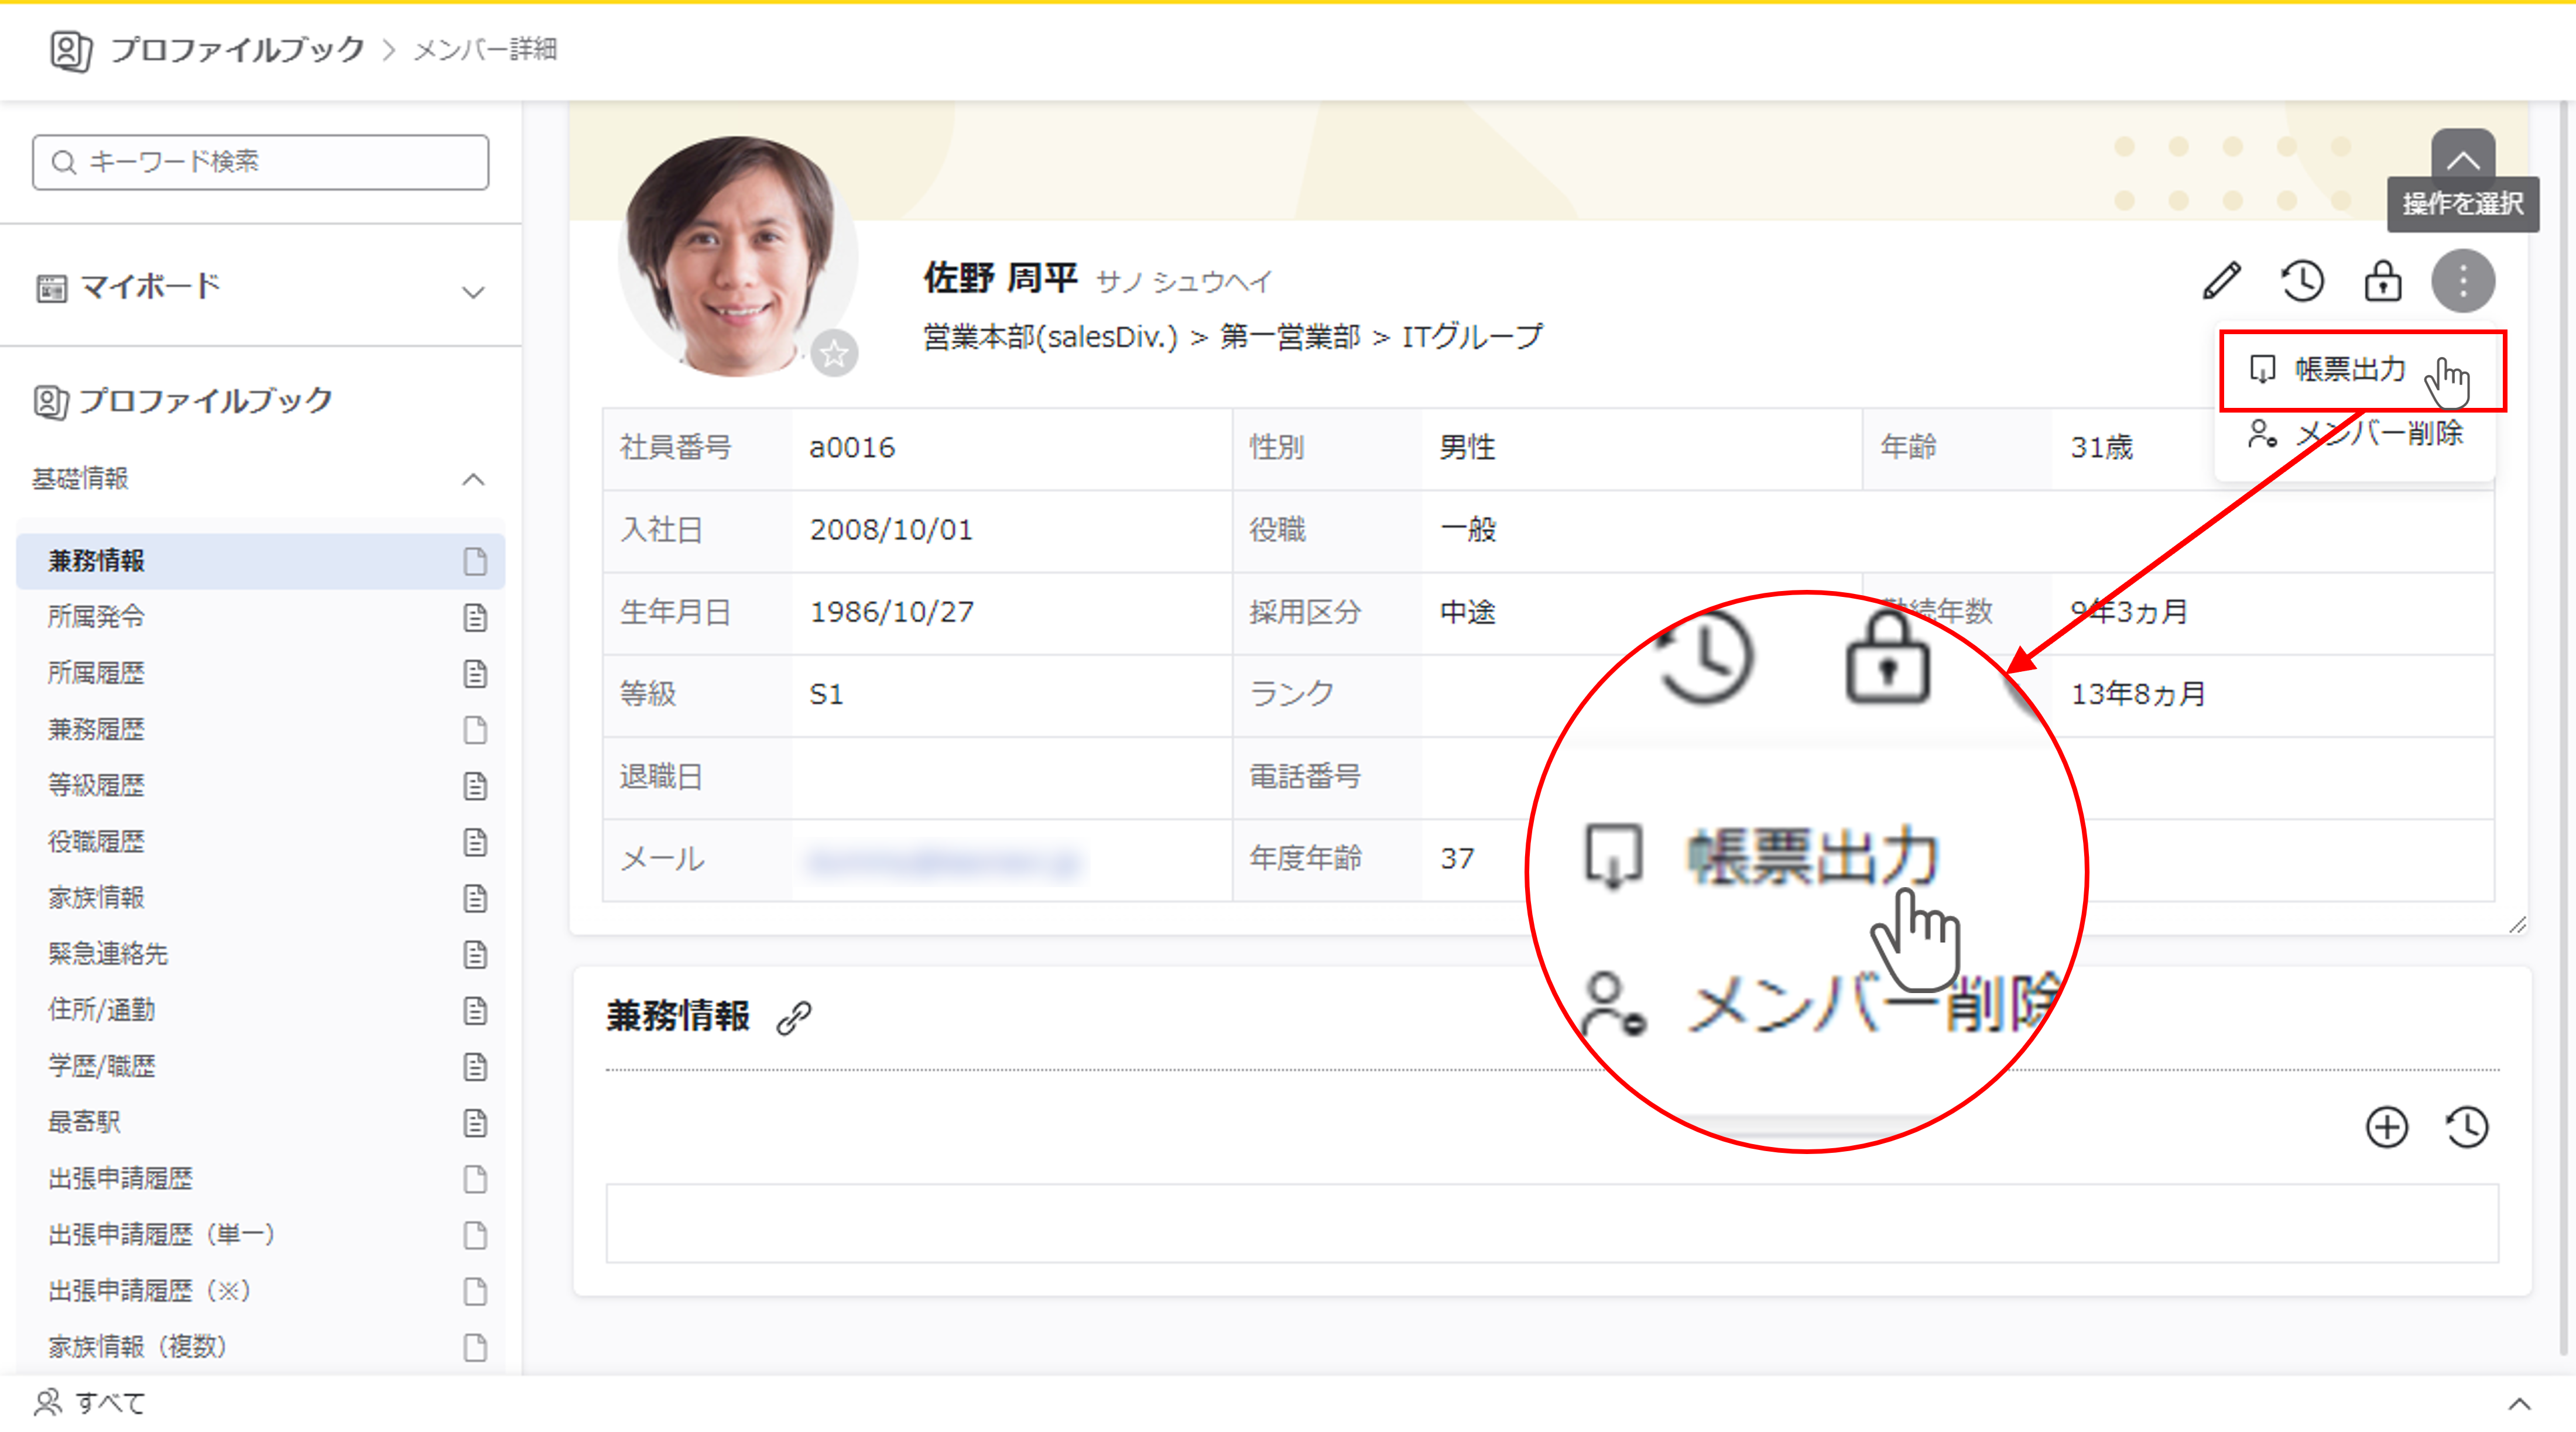Screen dimensions: 2576x1432
Task: Open profile history clock icon
Action: 2302,281
